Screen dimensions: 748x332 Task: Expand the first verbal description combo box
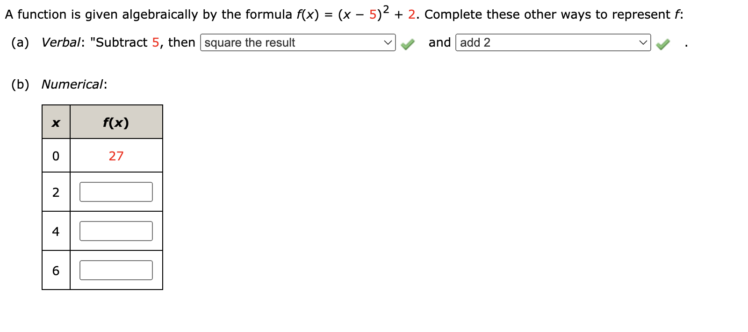click(298, 43)
